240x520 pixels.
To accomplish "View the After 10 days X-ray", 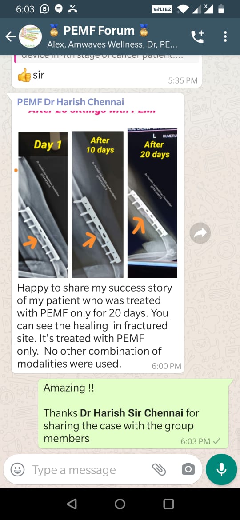I will click(98, 204).
